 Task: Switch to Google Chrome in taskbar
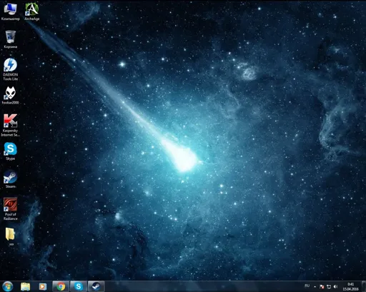61,286
